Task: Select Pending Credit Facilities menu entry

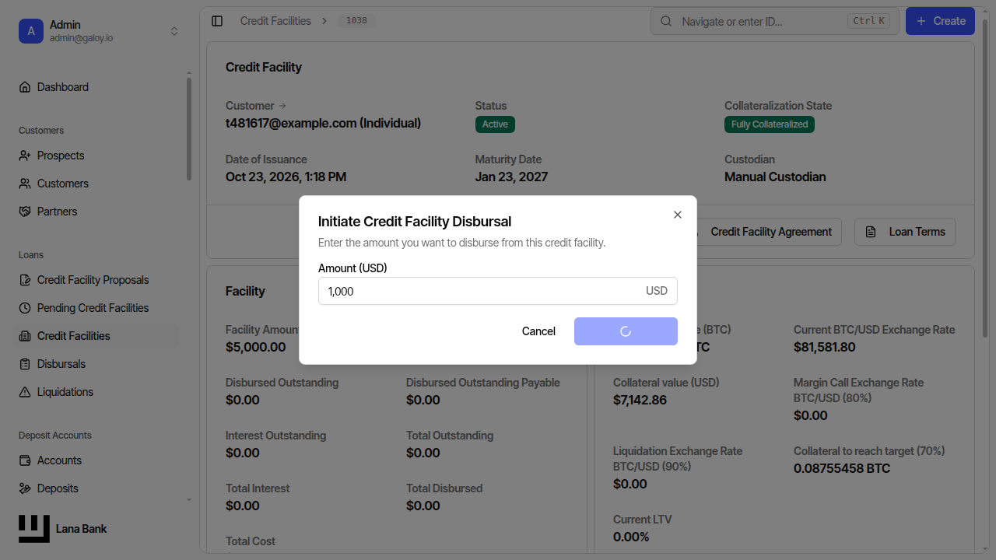Action: click(x=96, y=308)
